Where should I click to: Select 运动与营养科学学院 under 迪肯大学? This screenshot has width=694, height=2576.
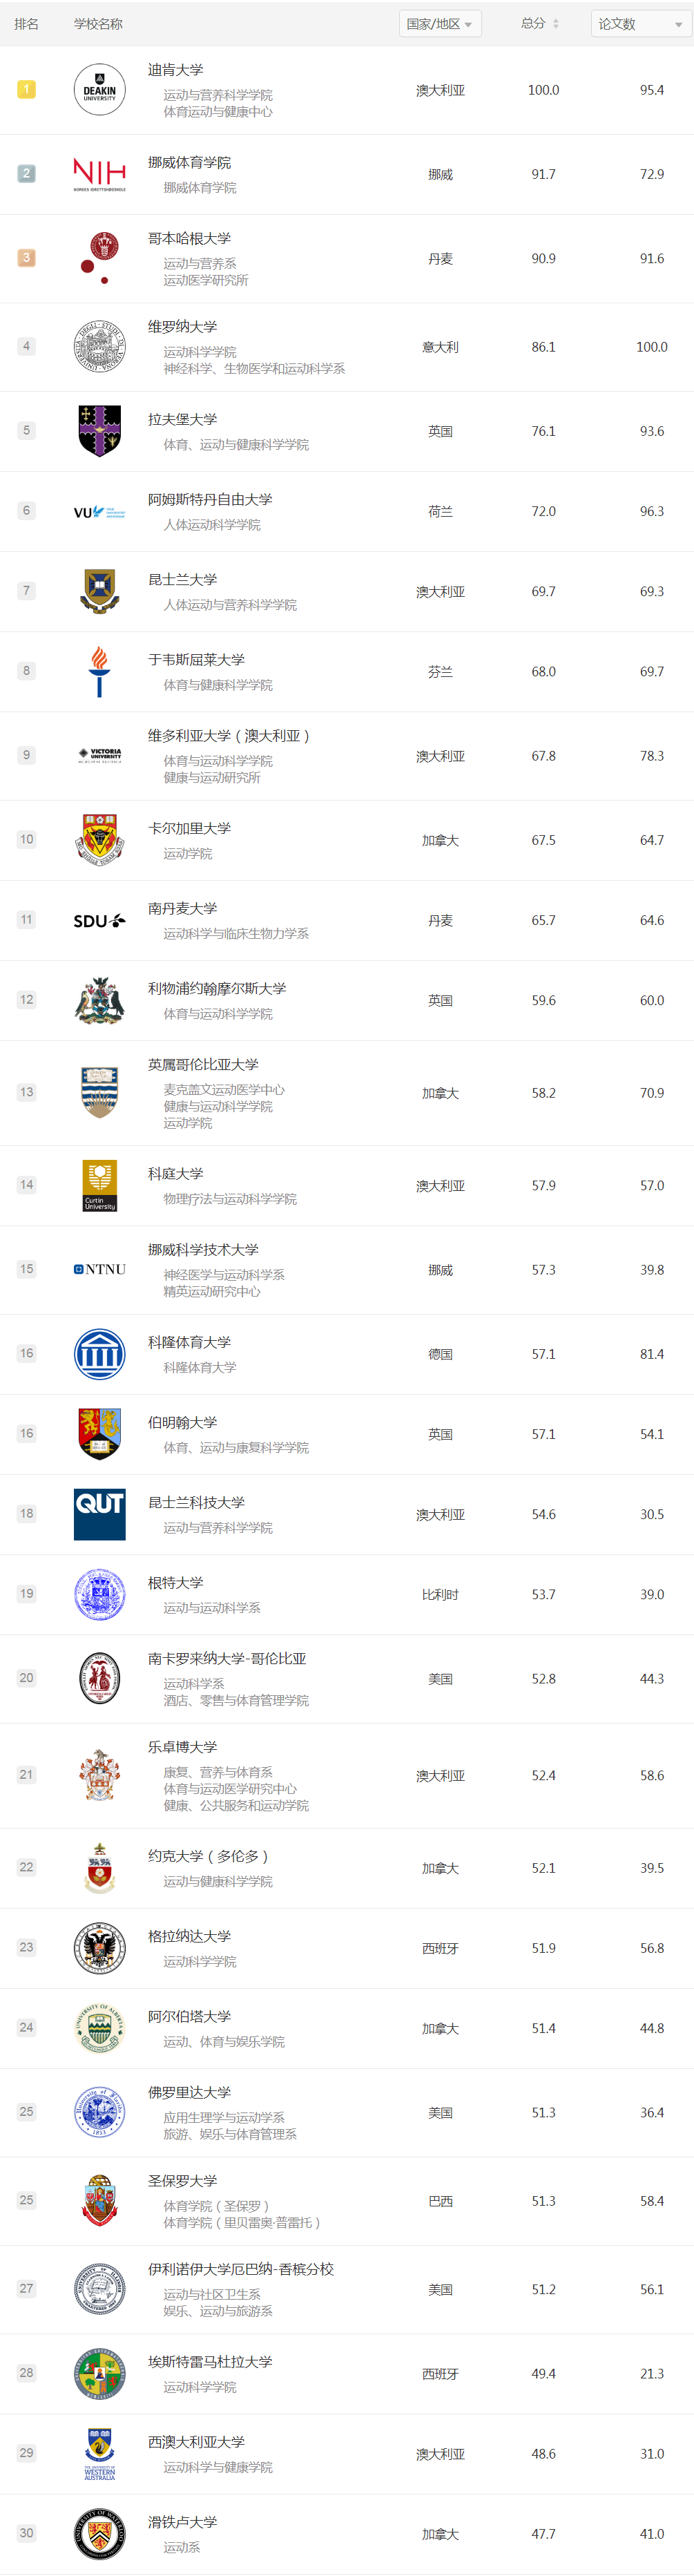pyautogui.click(x=218, y=95)
